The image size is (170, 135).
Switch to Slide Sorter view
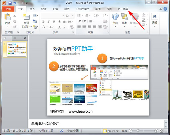(x=109, y=131)
